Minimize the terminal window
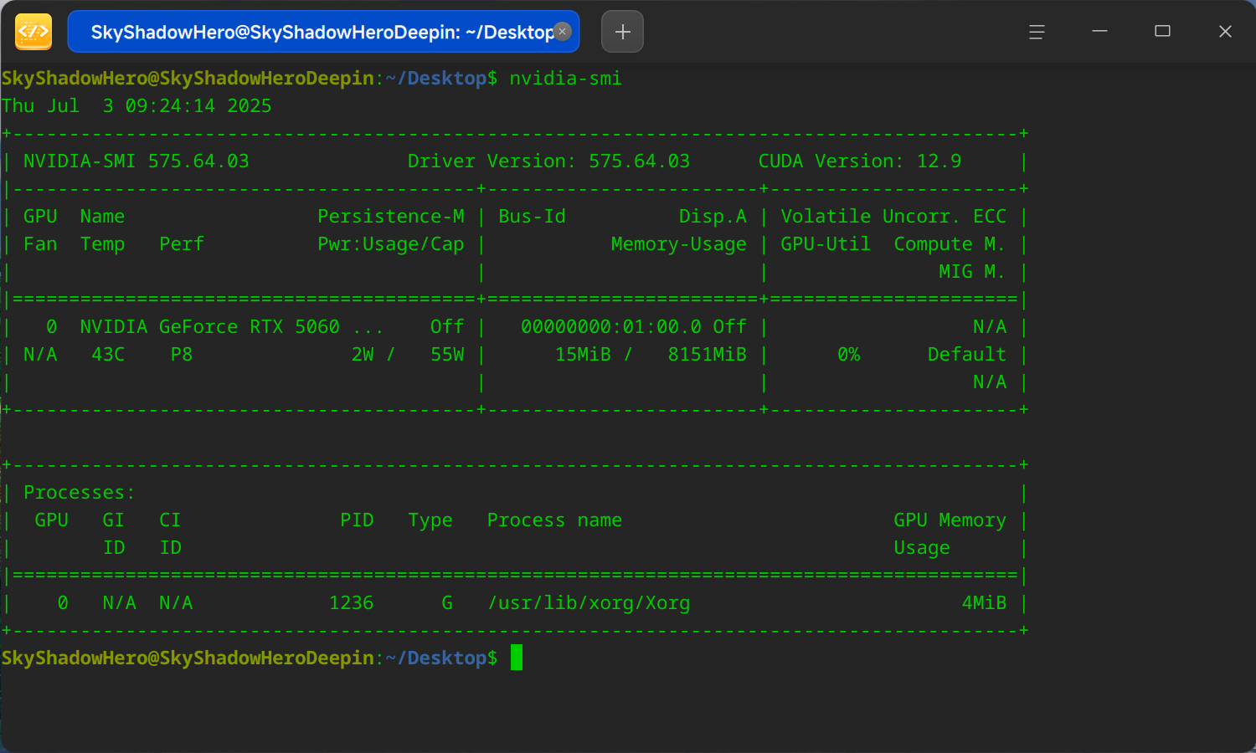Image resolution: width=1256 pixels, height=753 pixels. pyautogui.click(x=1100, y=32)
